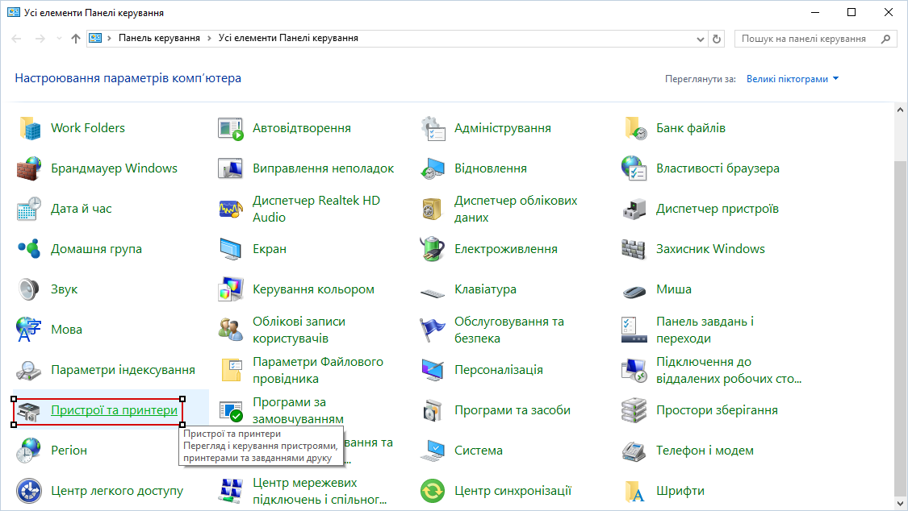Open the Брандмауер Windows firewall icon
The width and height of the screenshot is (908, 511).
pos(29,168)
